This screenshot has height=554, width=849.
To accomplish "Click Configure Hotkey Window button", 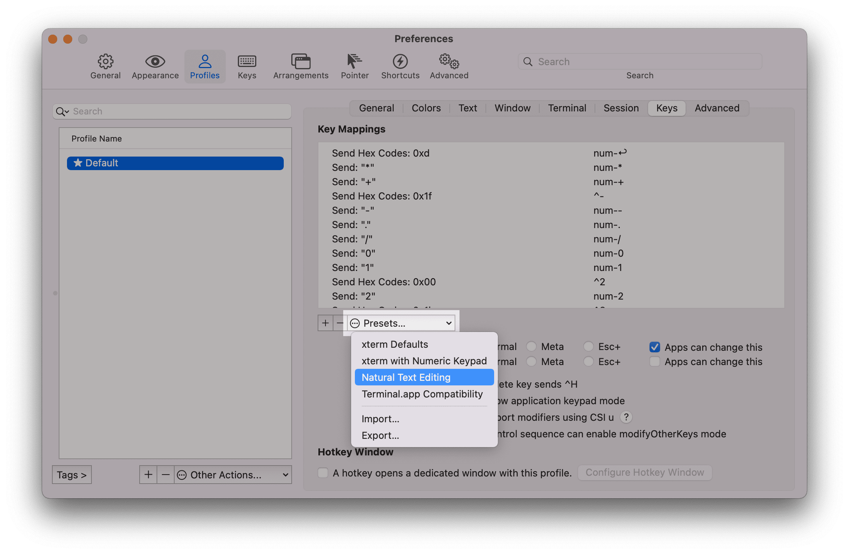I will click(x=645, y=472).
